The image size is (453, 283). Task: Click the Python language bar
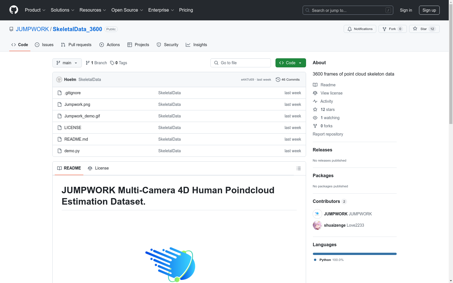(x=355, y=254)
